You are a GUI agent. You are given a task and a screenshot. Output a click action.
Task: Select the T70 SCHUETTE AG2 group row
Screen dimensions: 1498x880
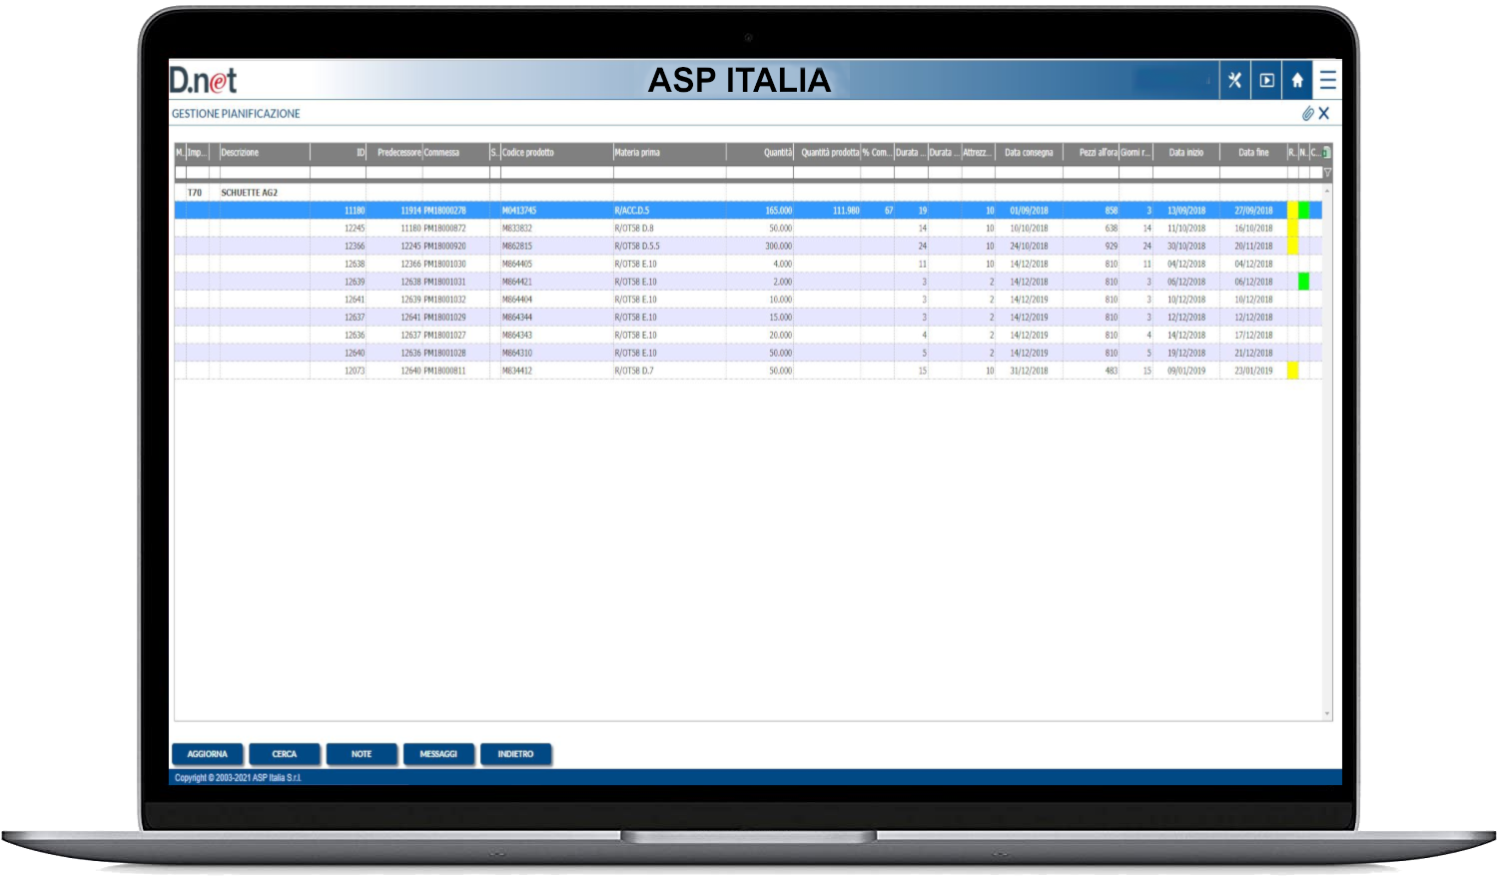(x=749, y=193)
